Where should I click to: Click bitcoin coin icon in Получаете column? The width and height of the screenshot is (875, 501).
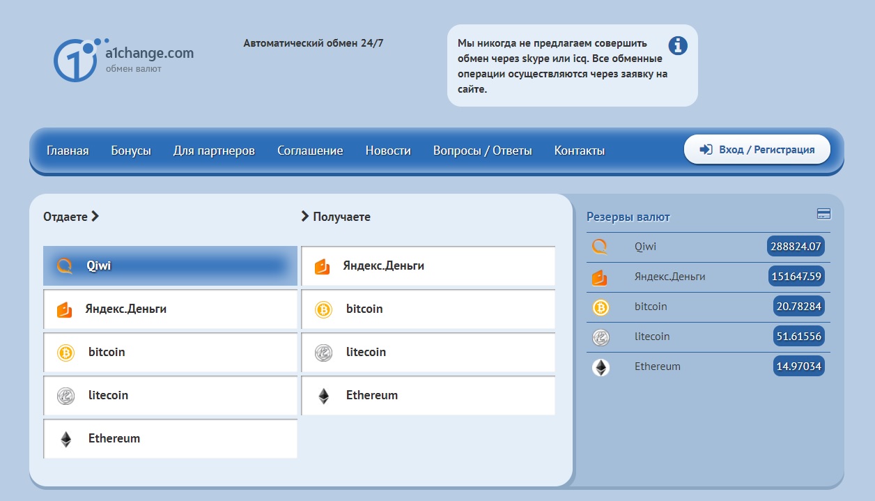point(323,309)
